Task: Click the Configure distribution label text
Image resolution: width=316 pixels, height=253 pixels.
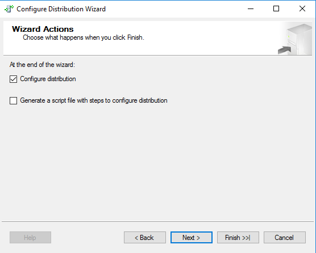Action: click(48, 79)
